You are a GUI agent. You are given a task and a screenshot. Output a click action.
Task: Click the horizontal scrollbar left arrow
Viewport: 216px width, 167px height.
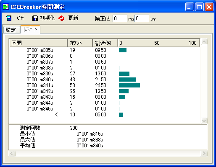(12, 154)
